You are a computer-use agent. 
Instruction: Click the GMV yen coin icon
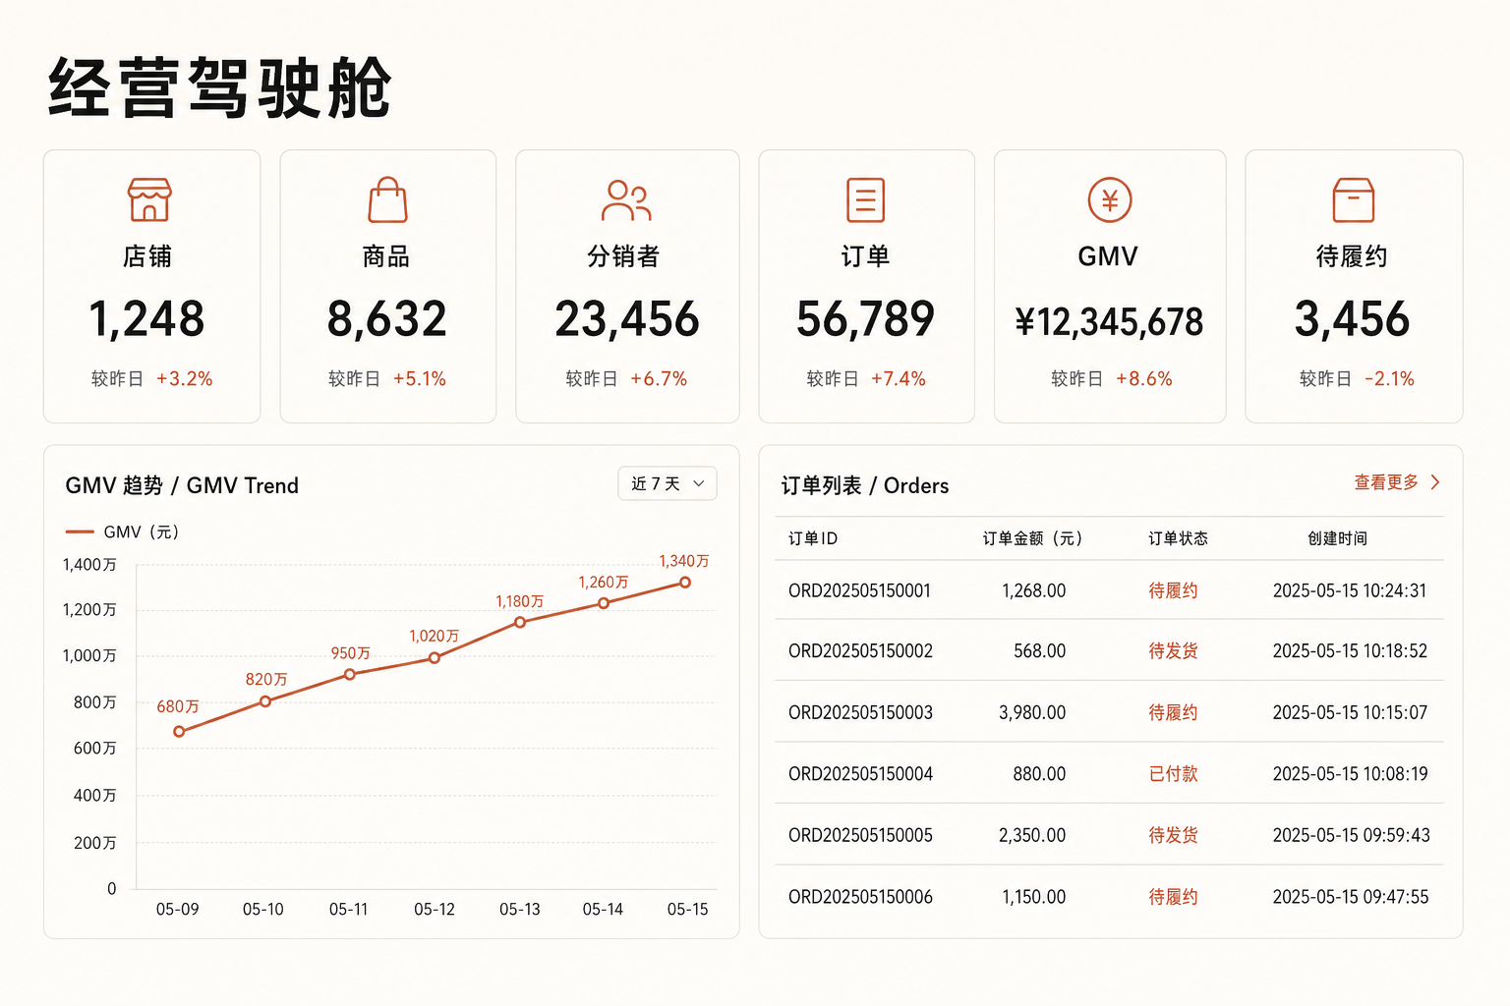pos(1110,200)
